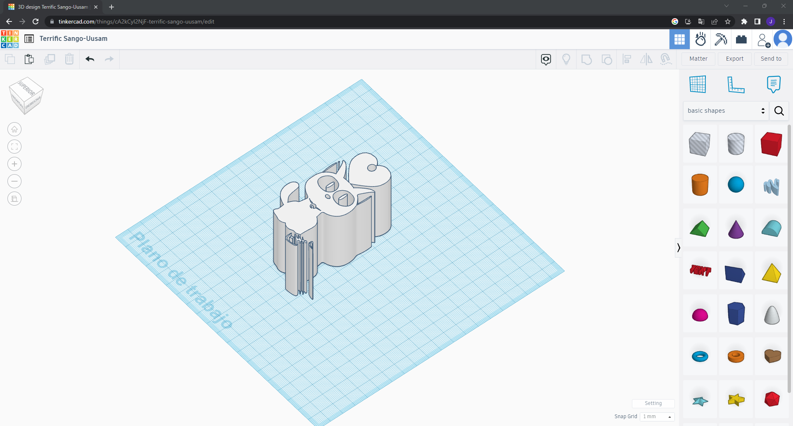Select the orange Tube shape

click(x=736, y=356)
